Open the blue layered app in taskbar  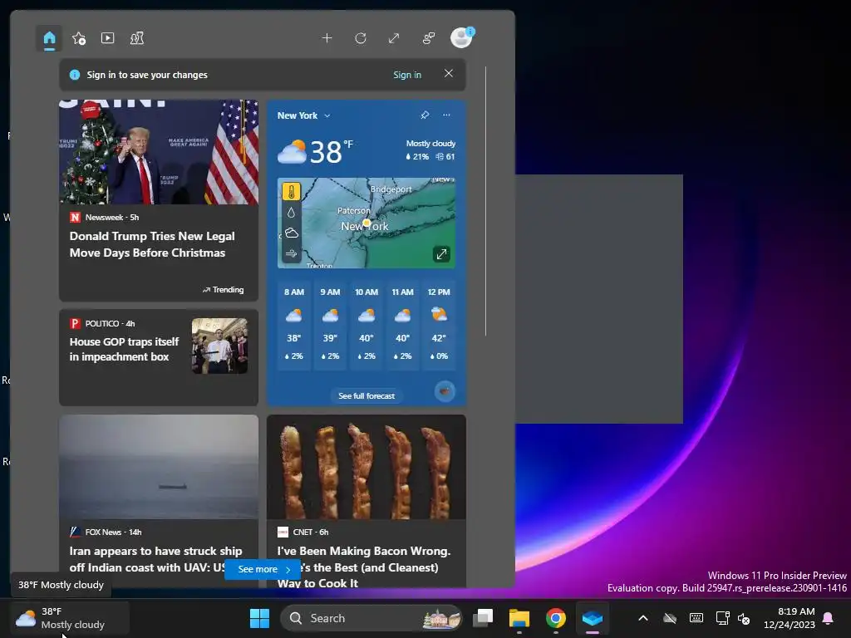point(592,618)
